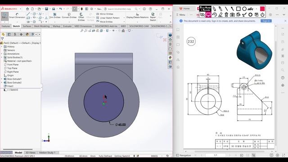Open the Linear Sketch Pattern dropdown arrow

124,18
